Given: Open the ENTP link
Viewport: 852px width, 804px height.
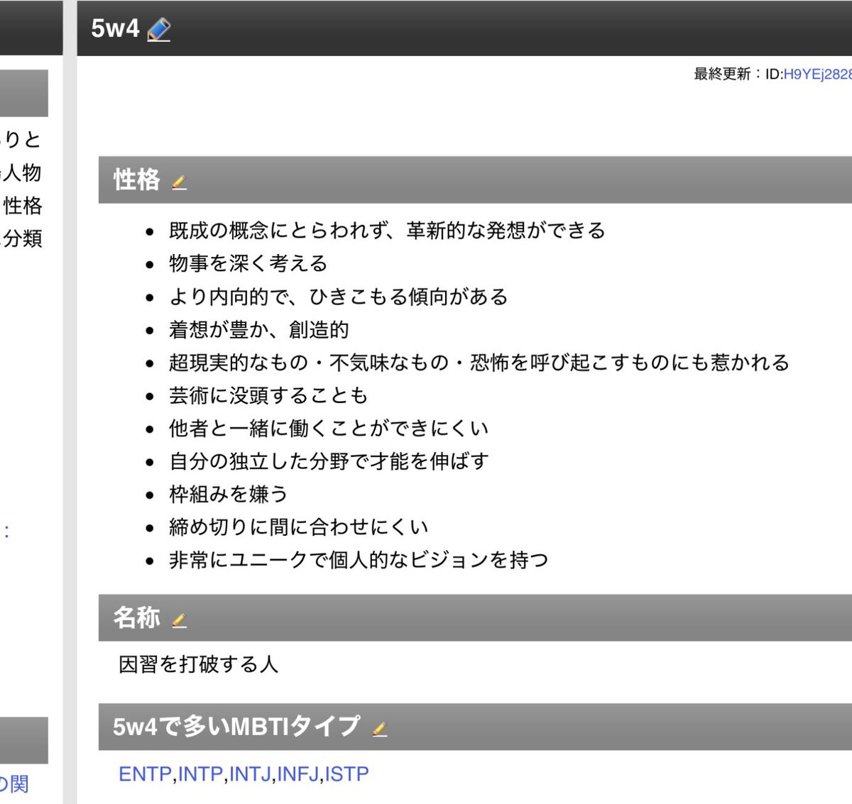Looking at the screenshot, I should 146,773.
